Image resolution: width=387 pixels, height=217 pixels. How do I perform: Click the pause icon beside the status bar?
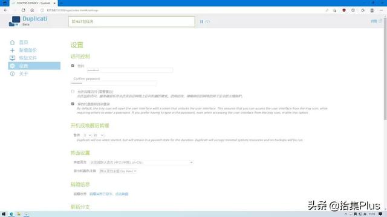(x=201, y=22)
